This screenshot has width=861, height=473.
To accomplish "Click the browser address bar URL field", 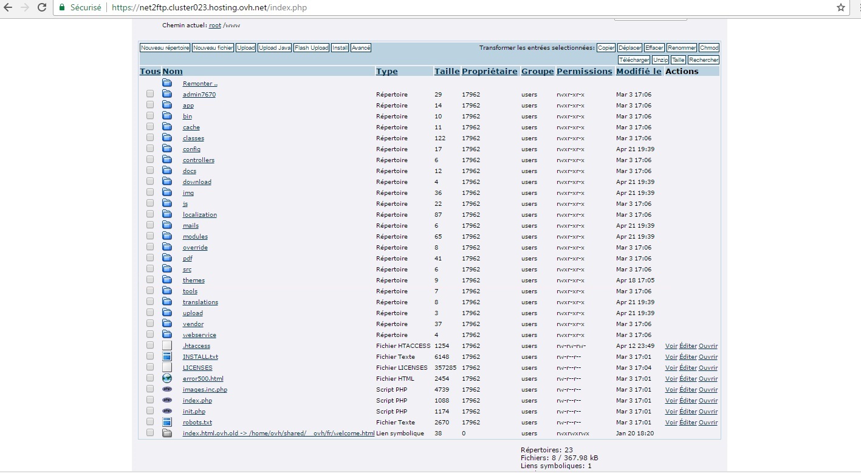I will (x=425, y=7).
